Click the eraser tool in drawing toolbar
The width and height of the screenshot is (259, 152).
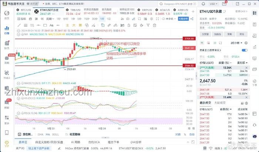109,25
